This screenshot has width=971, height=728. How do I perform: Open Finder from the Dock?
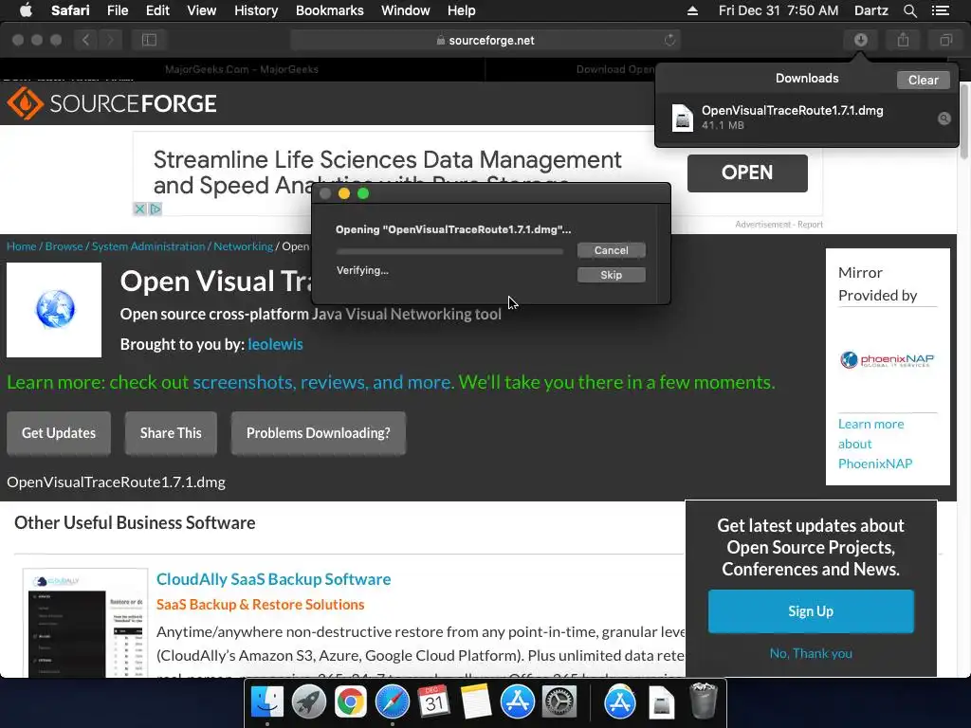click(266, 702)
